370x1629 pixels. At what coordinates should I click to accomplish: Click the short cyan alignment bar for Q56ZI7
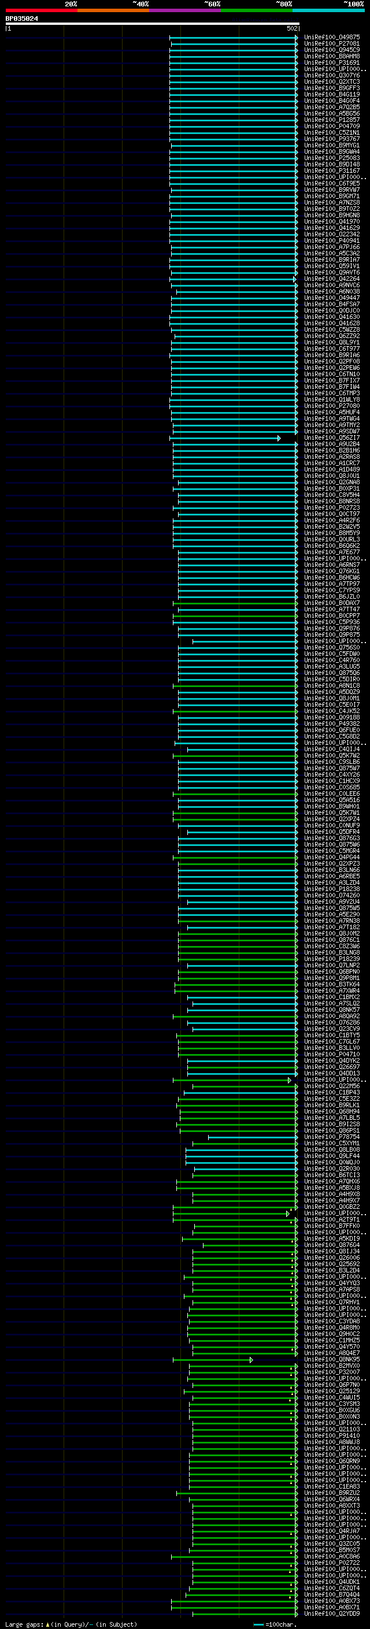[x=224, y=438]
